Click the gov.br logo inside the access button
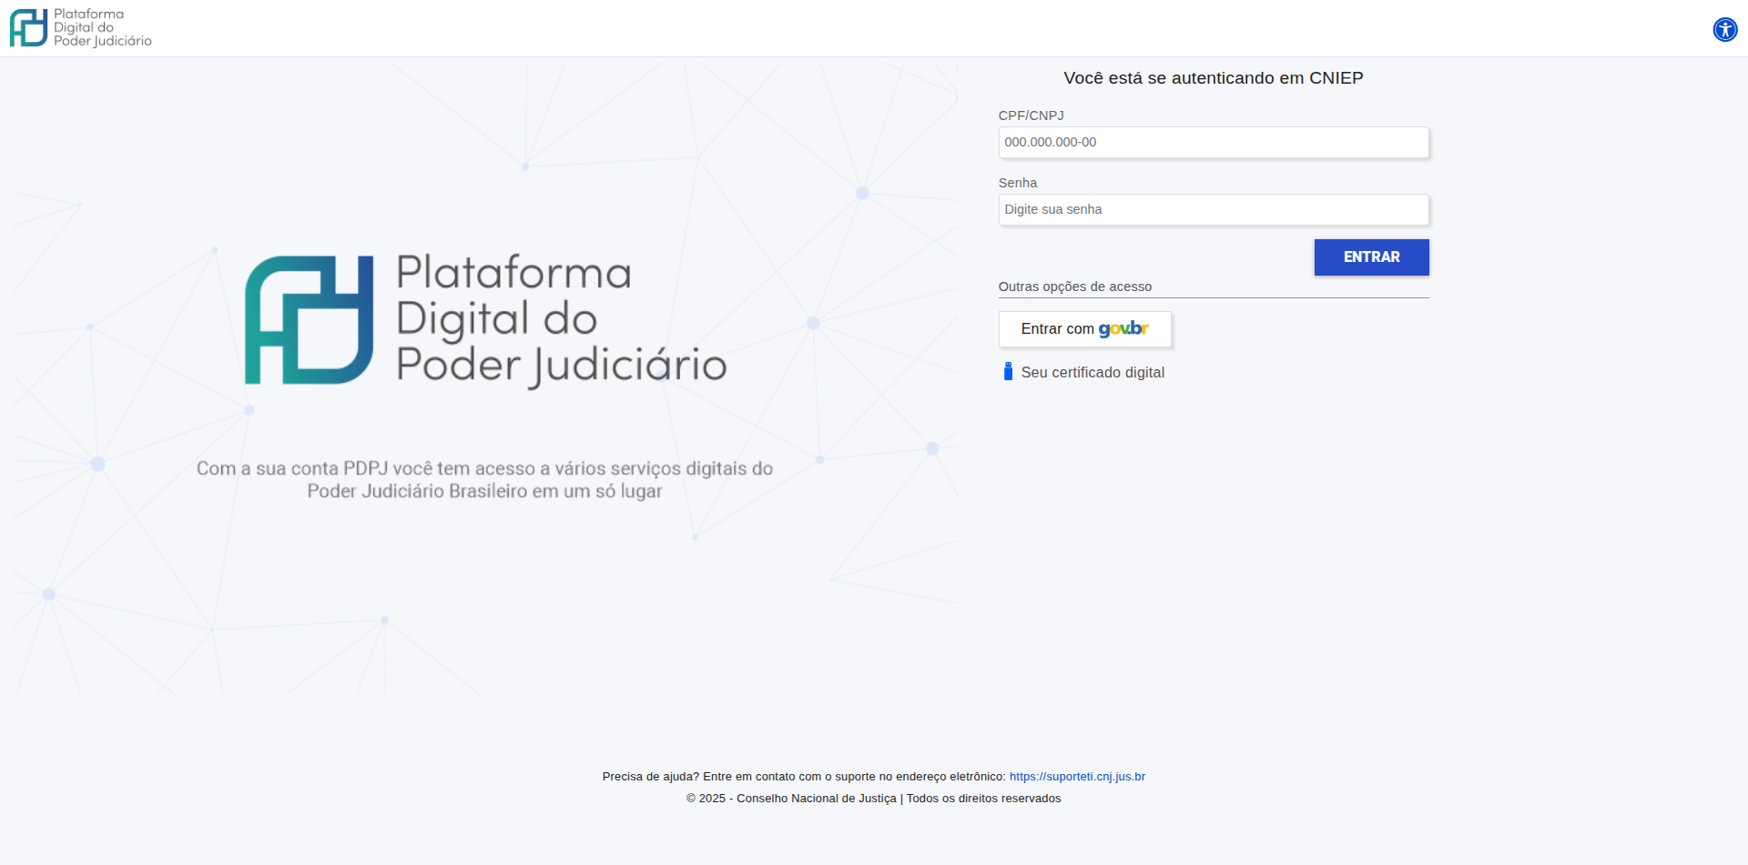Screen dimensions: 1748x865 click(1123, 328)
